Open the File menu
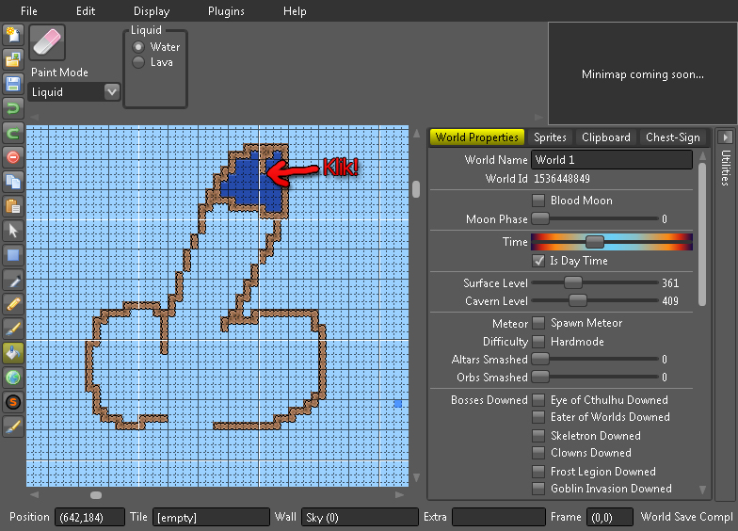Image resolution: width=738 pixels, height=531 pixels. click(x=28, y=11)
